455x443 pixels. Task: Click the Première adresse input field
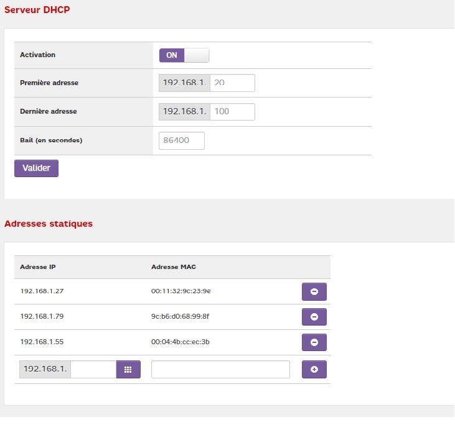coord(232,83)
